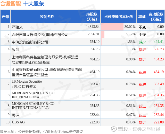Viewport: 165px width, 134px height.
Task: Click red change value 222.08
Action: coord(159,122)
